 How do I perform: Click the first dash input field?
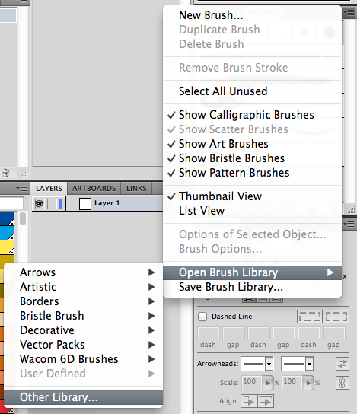tap(209, 333)
